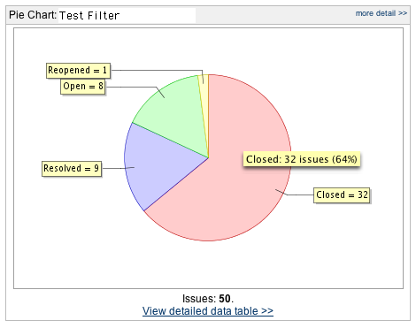Open 'View detailed data table >>' link
Image resolution: width=416 pixels, height=328 pixels.
(208, 311)
